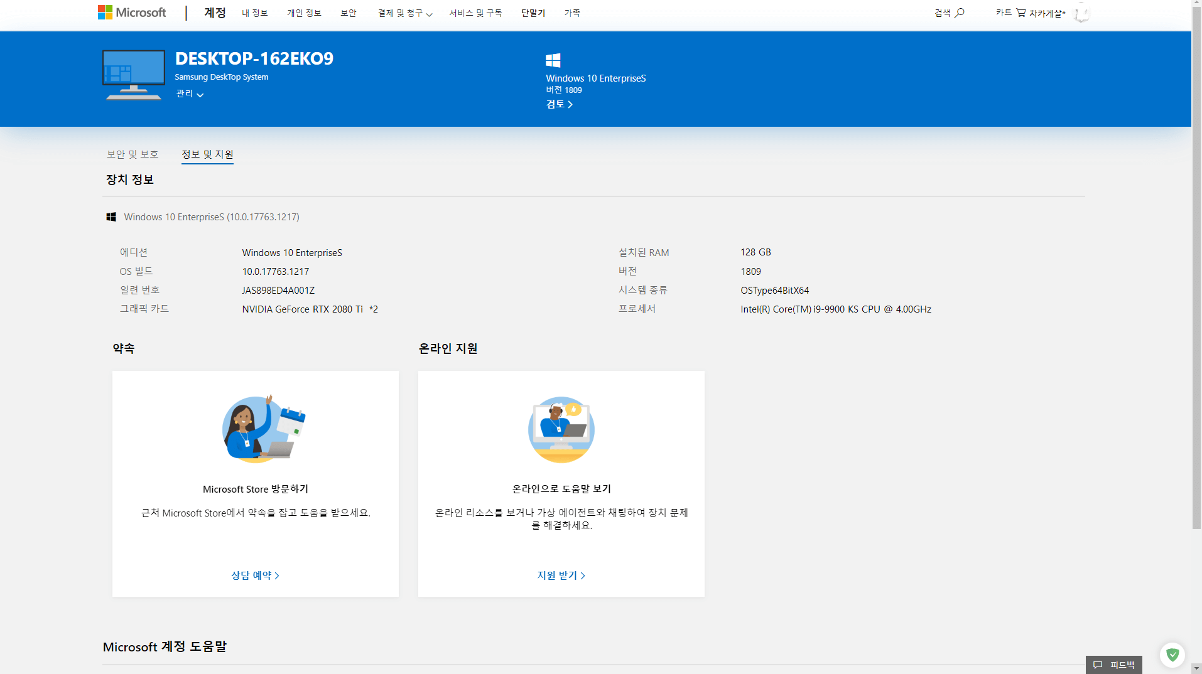
Task: Click the 지원 받기 link
Action: point(561,575)
